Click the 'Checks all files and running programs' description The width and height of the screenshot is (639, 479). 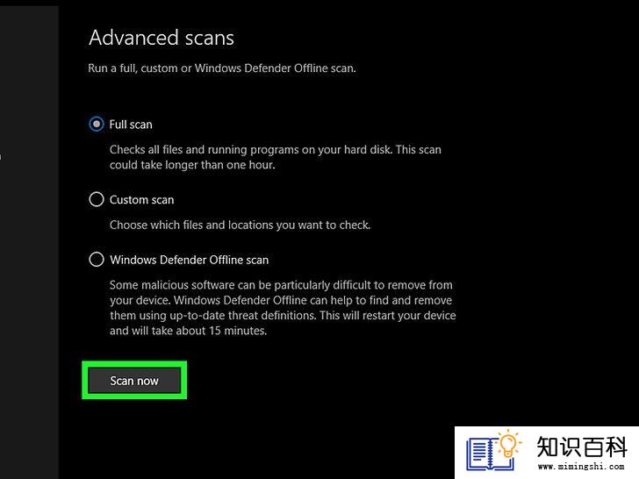click(x=276, y=157)
